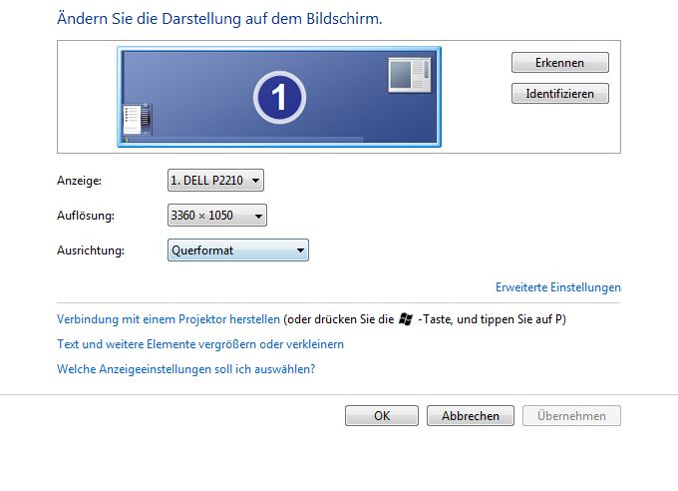Image resolution: width=678 pixels, height=491 pixels.
Task: Confirm settings with the OK button
Action: click(x=381, y=416)
